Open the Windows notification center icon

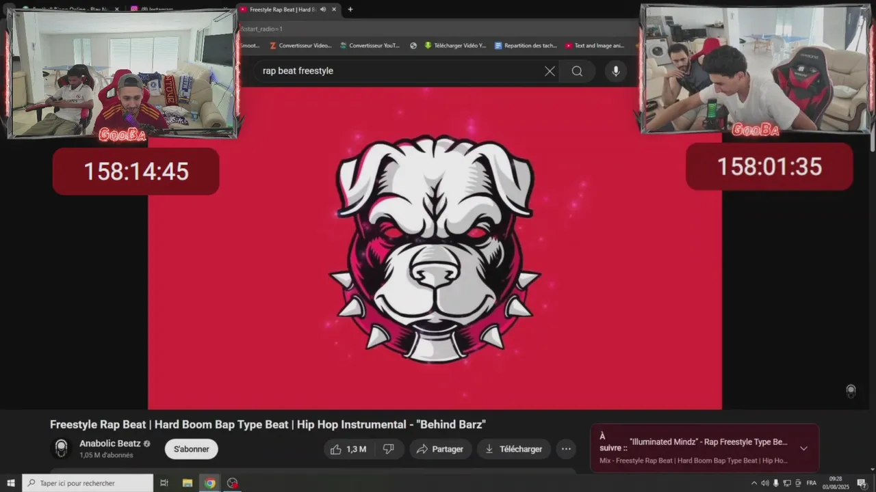[x=862, y=483]
